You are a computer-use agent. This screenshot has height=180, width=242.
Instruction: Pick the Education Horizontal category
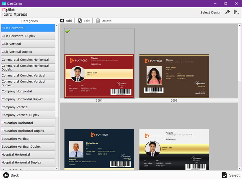coord(28,123)
